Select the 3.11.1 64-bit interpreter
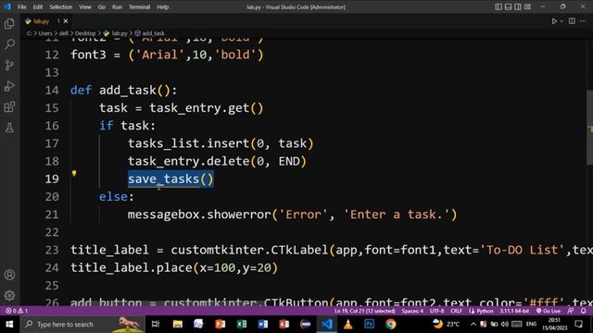 514,311
